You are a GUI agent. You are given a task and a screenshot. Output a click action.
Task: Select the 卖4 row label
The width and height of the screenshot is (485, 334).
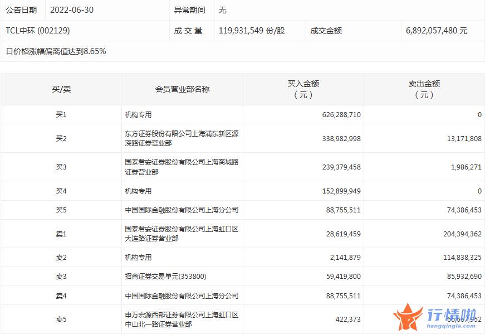[x=61, y=296]
